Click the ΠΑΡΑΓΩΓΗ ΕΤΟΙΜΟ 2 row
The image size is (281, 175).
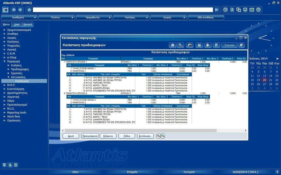pyautogui.click(x=154, y=93)
